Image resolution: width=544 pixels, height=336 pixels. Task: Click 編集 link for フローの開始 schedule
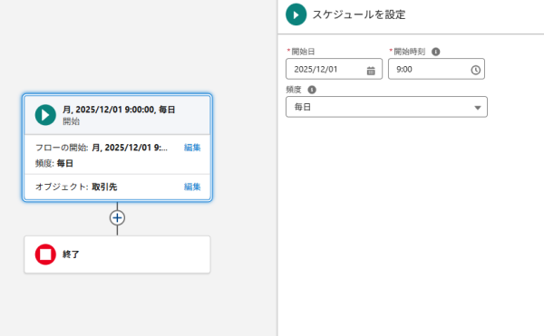pyautogui.click(x=192, y=148)
